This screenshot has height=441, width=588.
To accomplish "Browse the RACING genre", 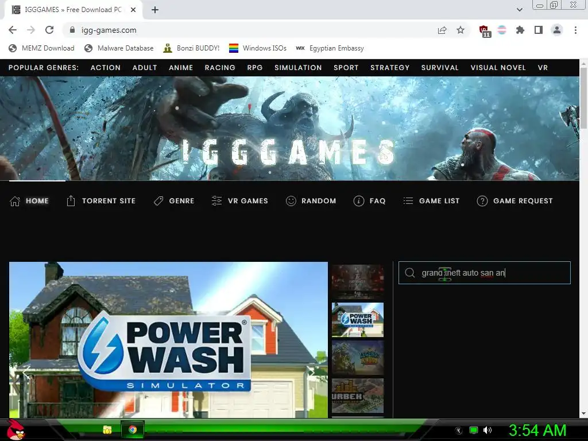I will pyautogui.click(x=220, y=68).
